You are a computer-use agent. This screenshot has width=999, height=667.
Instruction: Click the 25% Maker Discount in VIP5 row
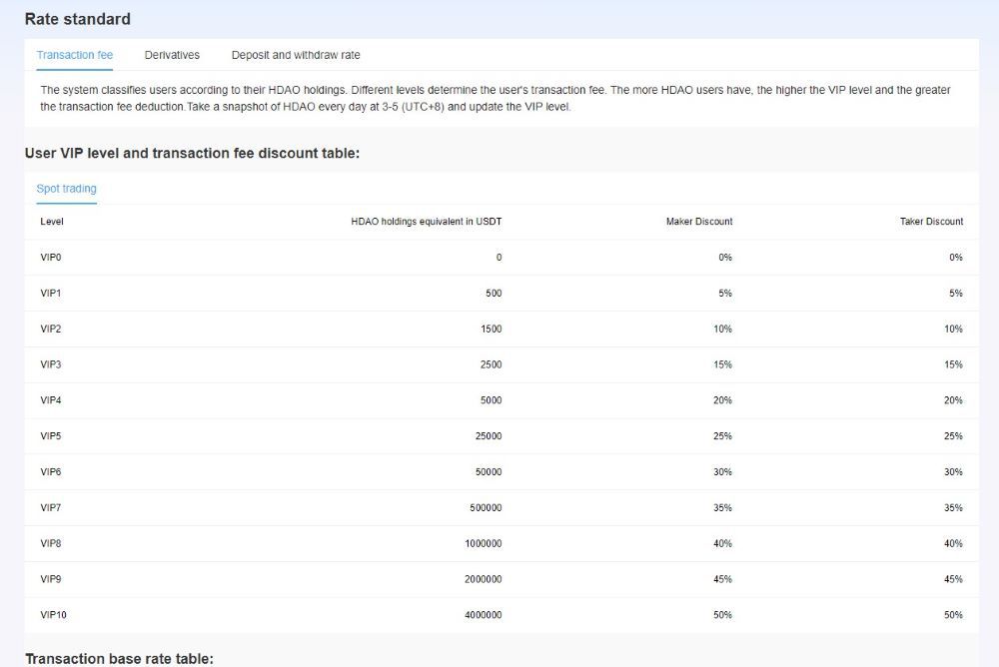722,435
